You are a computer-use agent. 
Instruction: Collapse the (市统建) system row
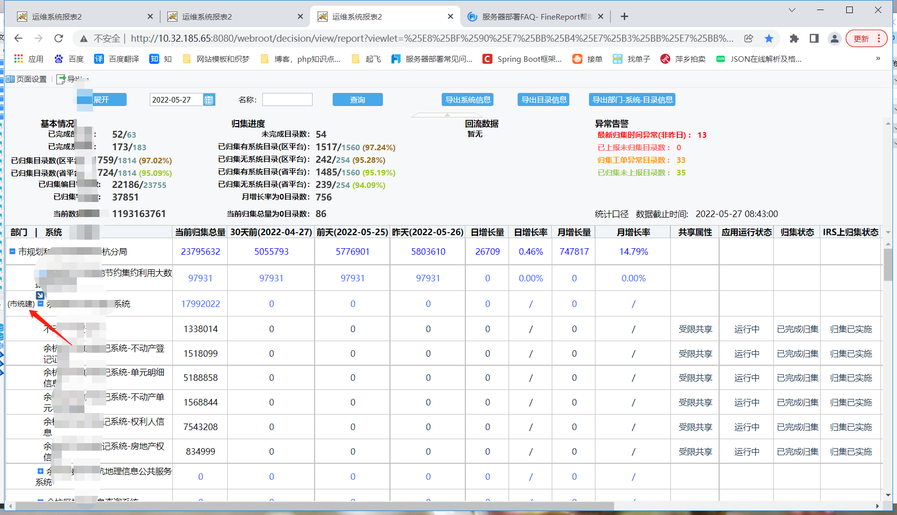[x=41, y=303]
